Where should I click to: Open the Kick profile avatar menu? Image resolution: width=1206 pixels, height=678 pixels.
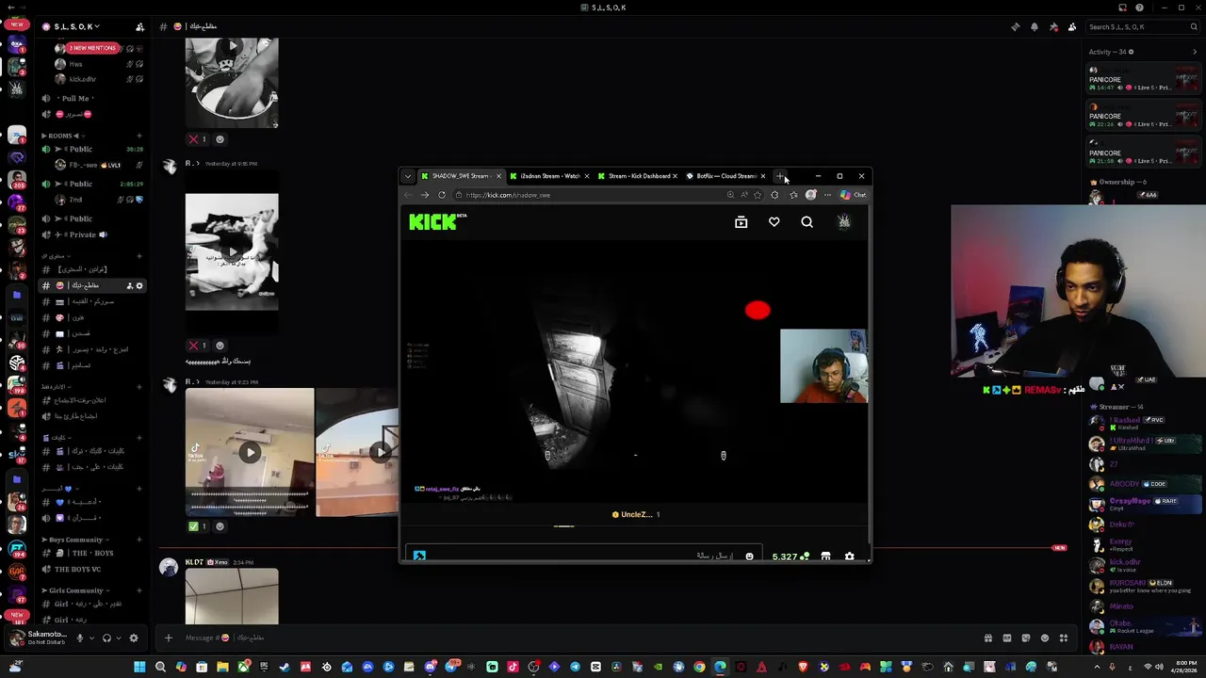[844, 221]
